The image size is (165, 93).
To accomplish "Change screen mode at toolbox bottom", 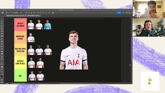I will click(2, 82).
